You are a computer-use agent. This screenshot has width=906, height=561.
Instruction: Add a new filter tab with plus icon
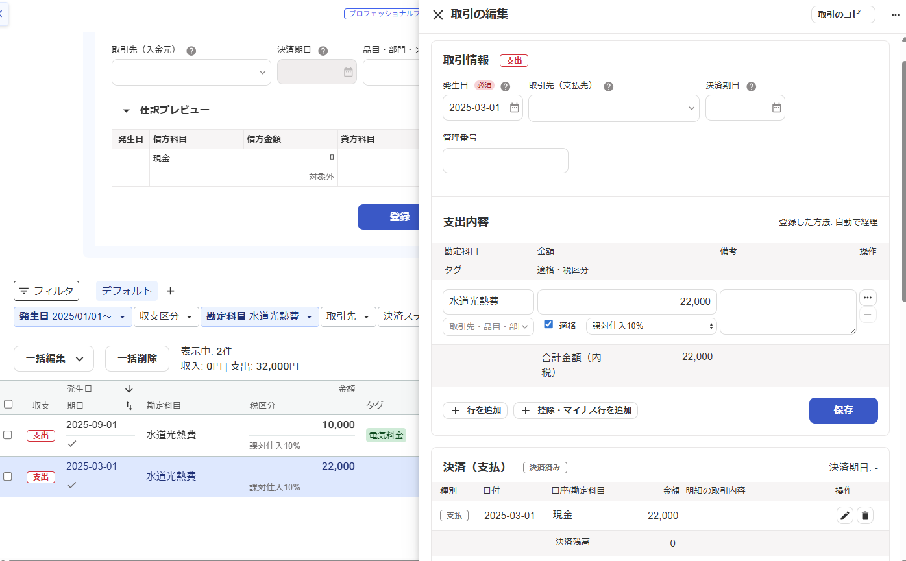(171, 291)
